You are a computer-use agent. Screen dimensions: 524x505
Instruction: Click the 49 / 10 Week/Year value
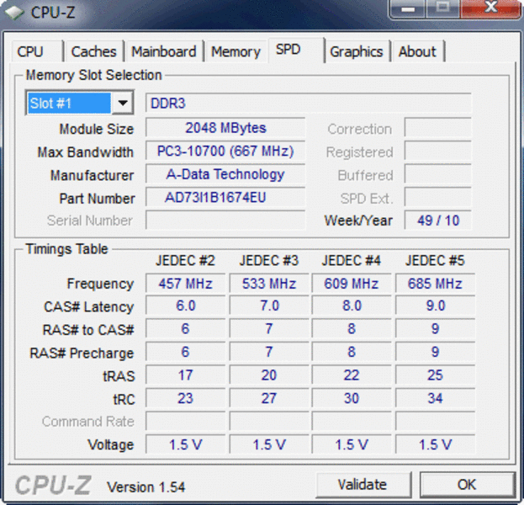pyautogui.click(x=437, y=221)
